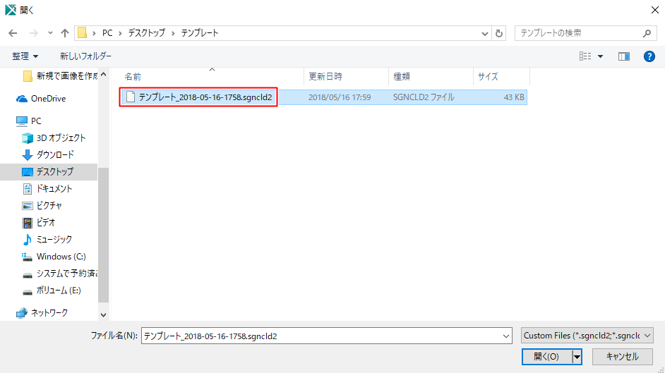Viewport: 665px width, 373px height.
Task: Select the Windows (C:) drive
Action: coord(54,257)
